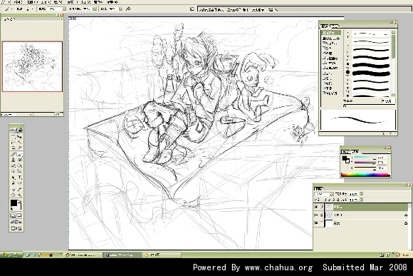413x276 pixels.
Task: Select the Path Selection tool
Action: point(13,178)
